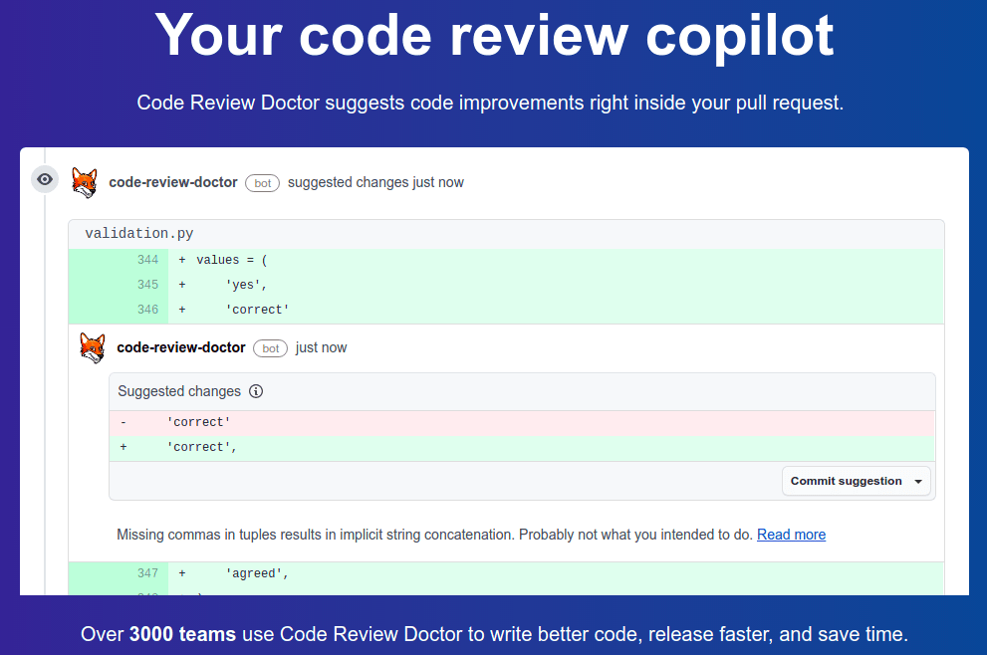The image size is (987, 655).
Task: Click the 'Your code review copilot' headline
Action: [494, 36]
